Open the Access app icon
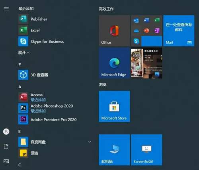The height and width of the screenshot is (170, 199). 23,97
